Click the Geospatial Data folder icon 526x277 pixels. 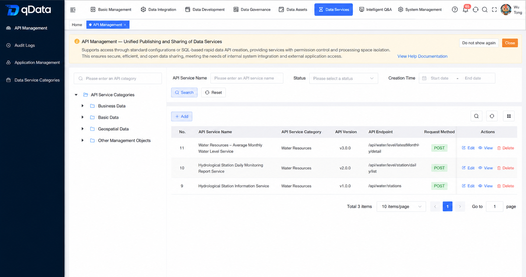pos(92,129)
